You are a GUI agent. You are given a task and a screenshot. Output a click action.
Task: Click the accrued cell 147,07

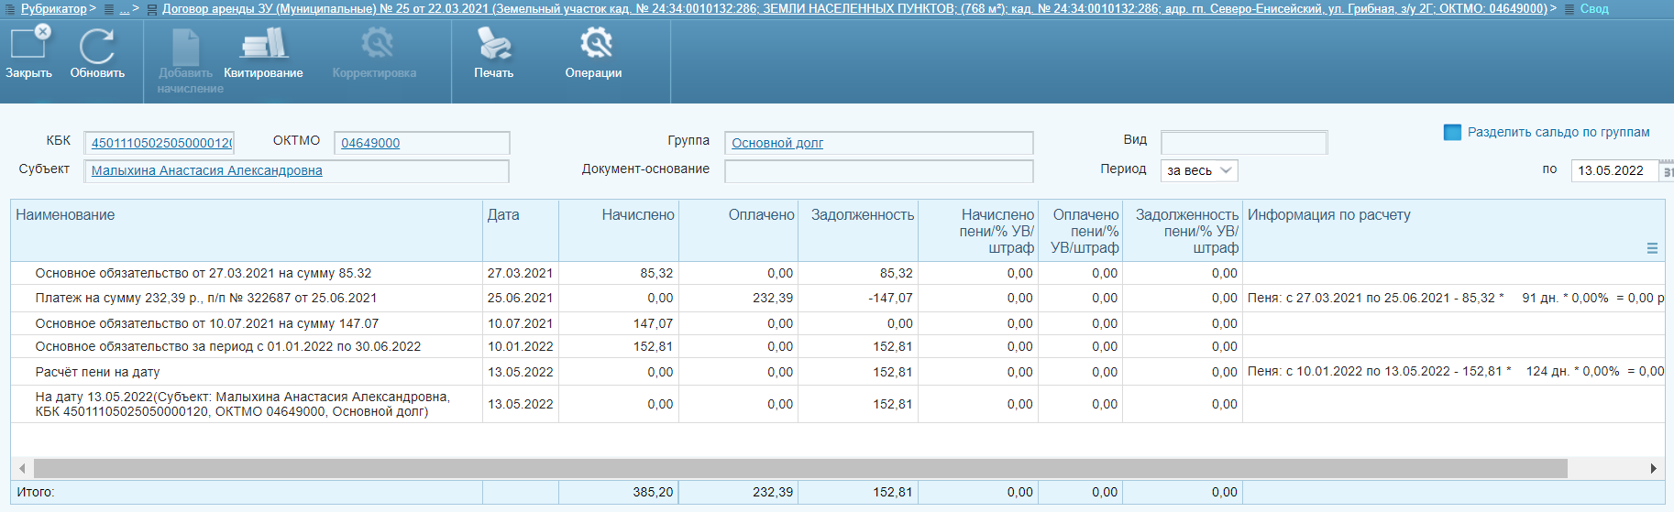[619, 323]
